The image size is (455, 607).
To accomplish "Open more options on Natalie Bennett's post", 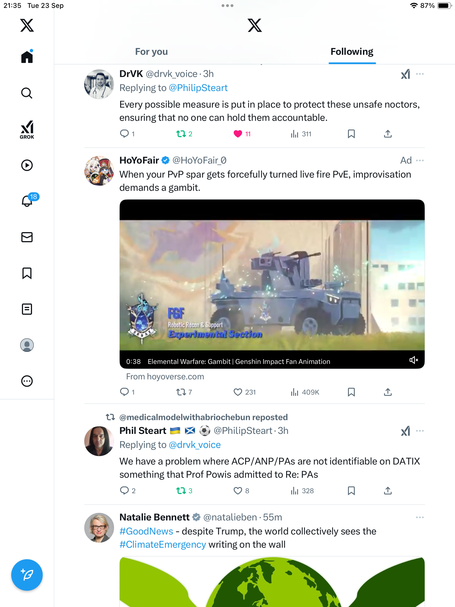I will click(420, 517).
